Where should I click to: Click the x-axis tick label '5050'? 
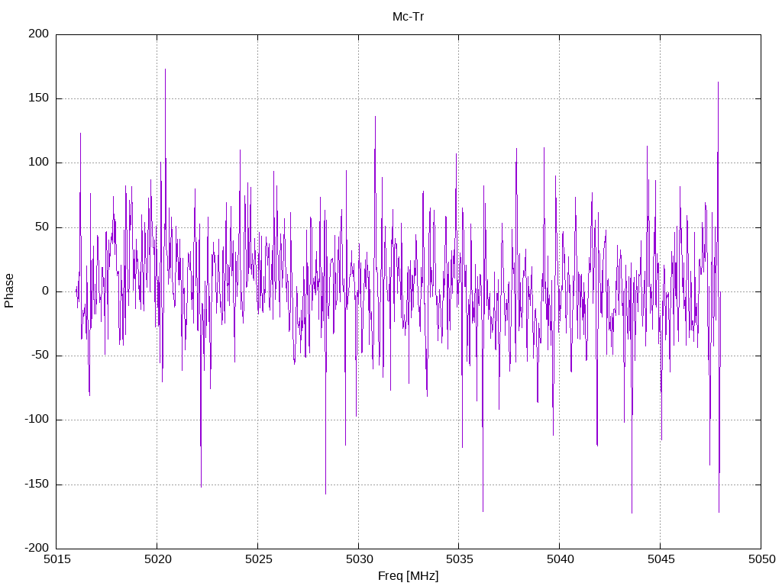(761, 559)
